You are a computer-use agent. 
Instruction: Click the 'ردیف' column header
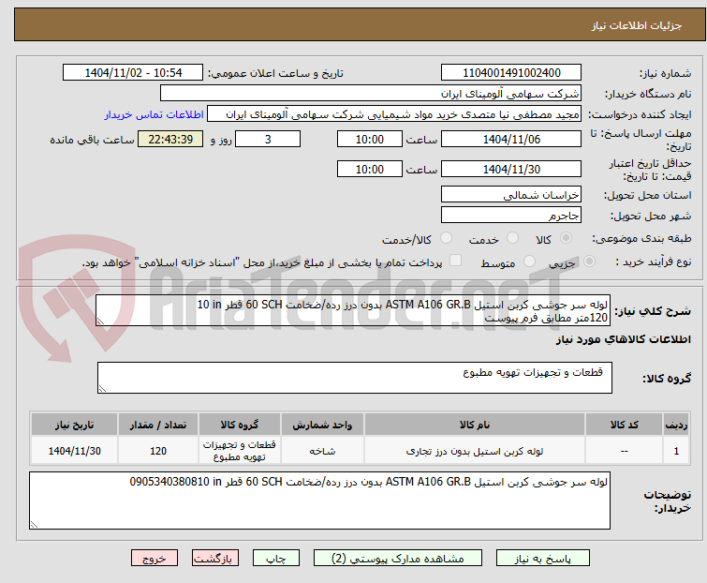pos(676,425)
